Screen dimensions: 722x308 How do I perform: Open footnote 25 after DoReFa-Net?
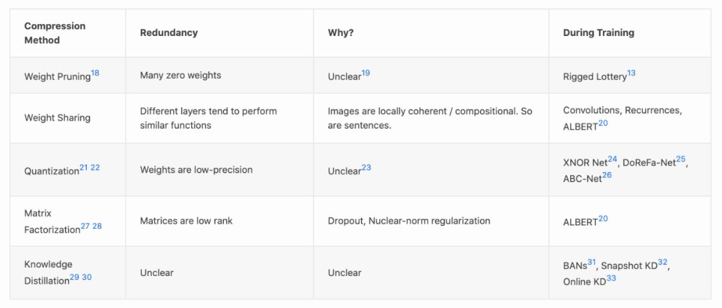pos(681,159)
